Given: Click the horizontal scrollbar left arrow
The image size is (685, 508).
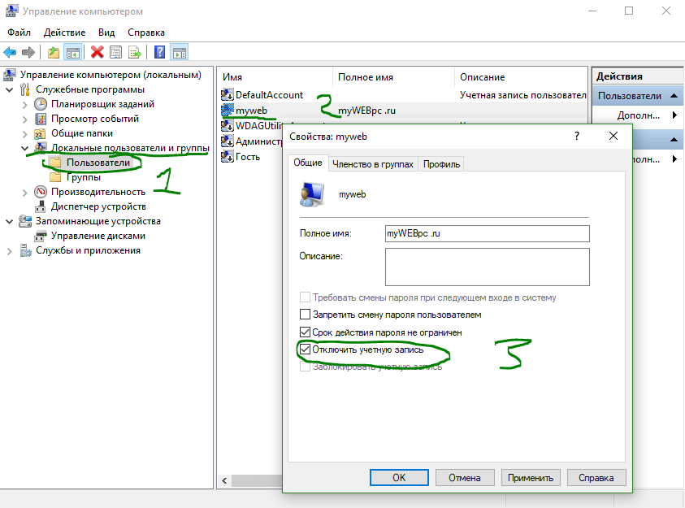Looking at the screenshot, I should tap(224, 480).
